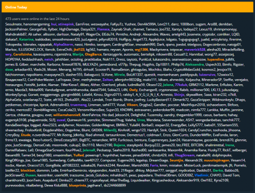
Task: Select the '473 users were online' text
Action: pos(37,19)
